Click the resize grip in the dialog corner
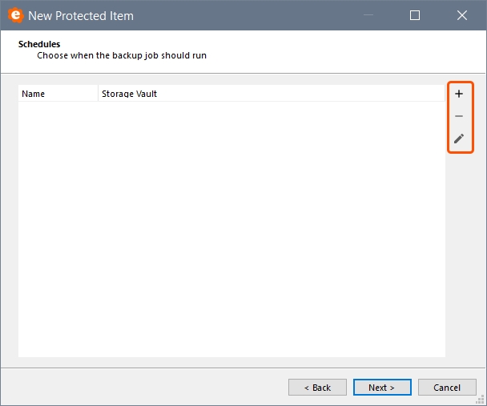This screenshot has width=487, height=406. pyautogui.click(x=481, y=400)
